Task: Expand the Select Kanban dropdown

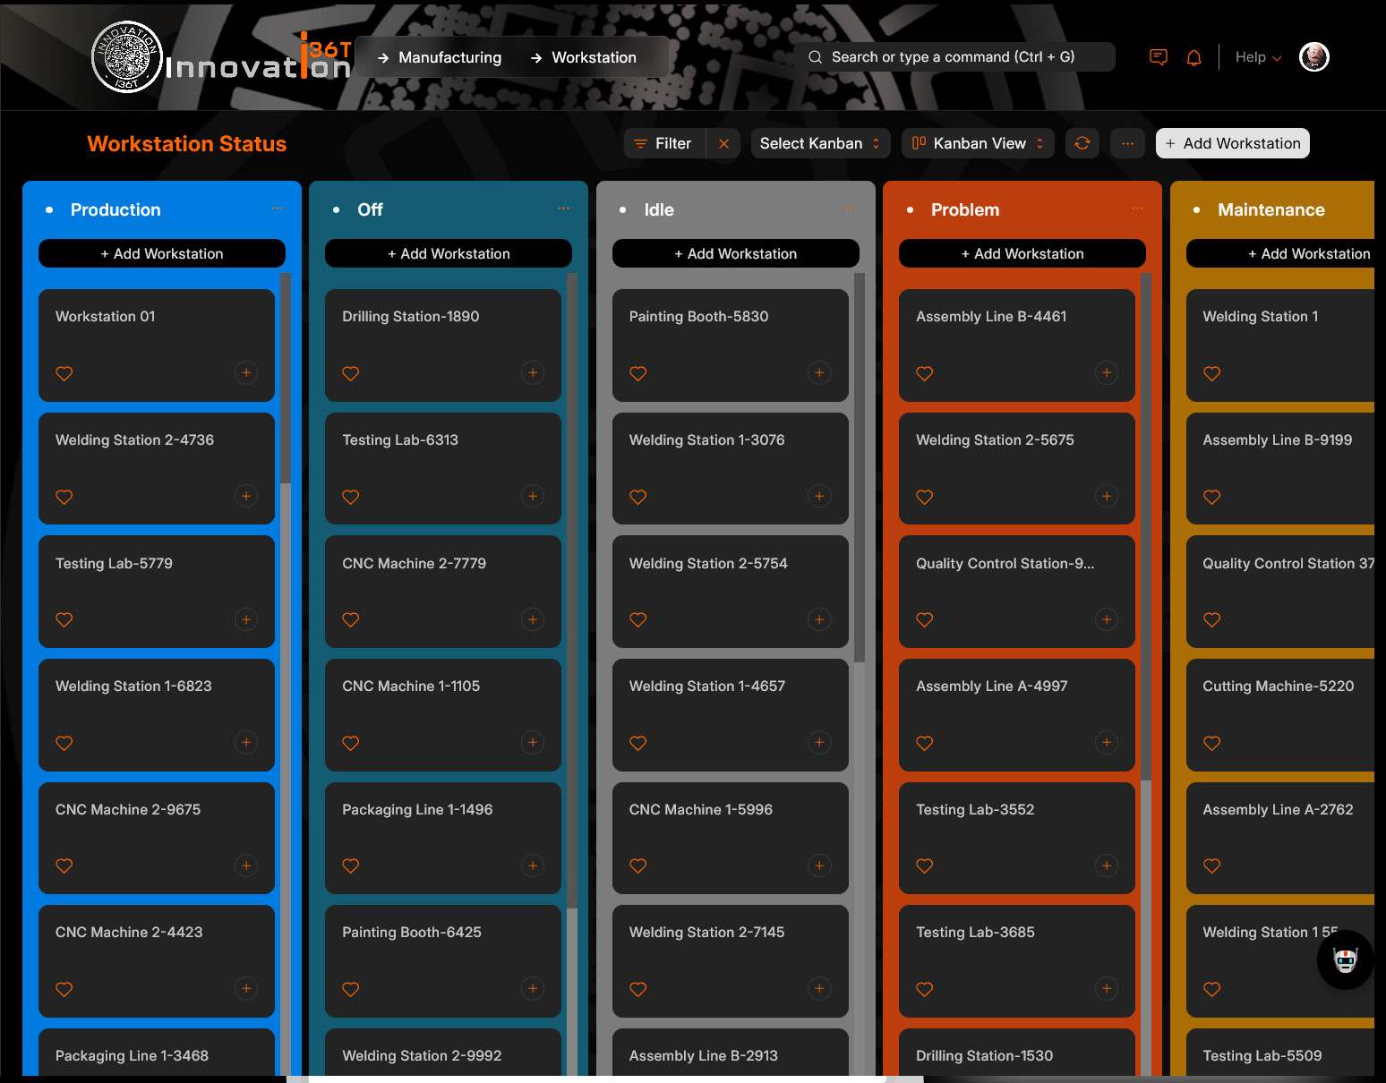Action: tap(819, 143)
